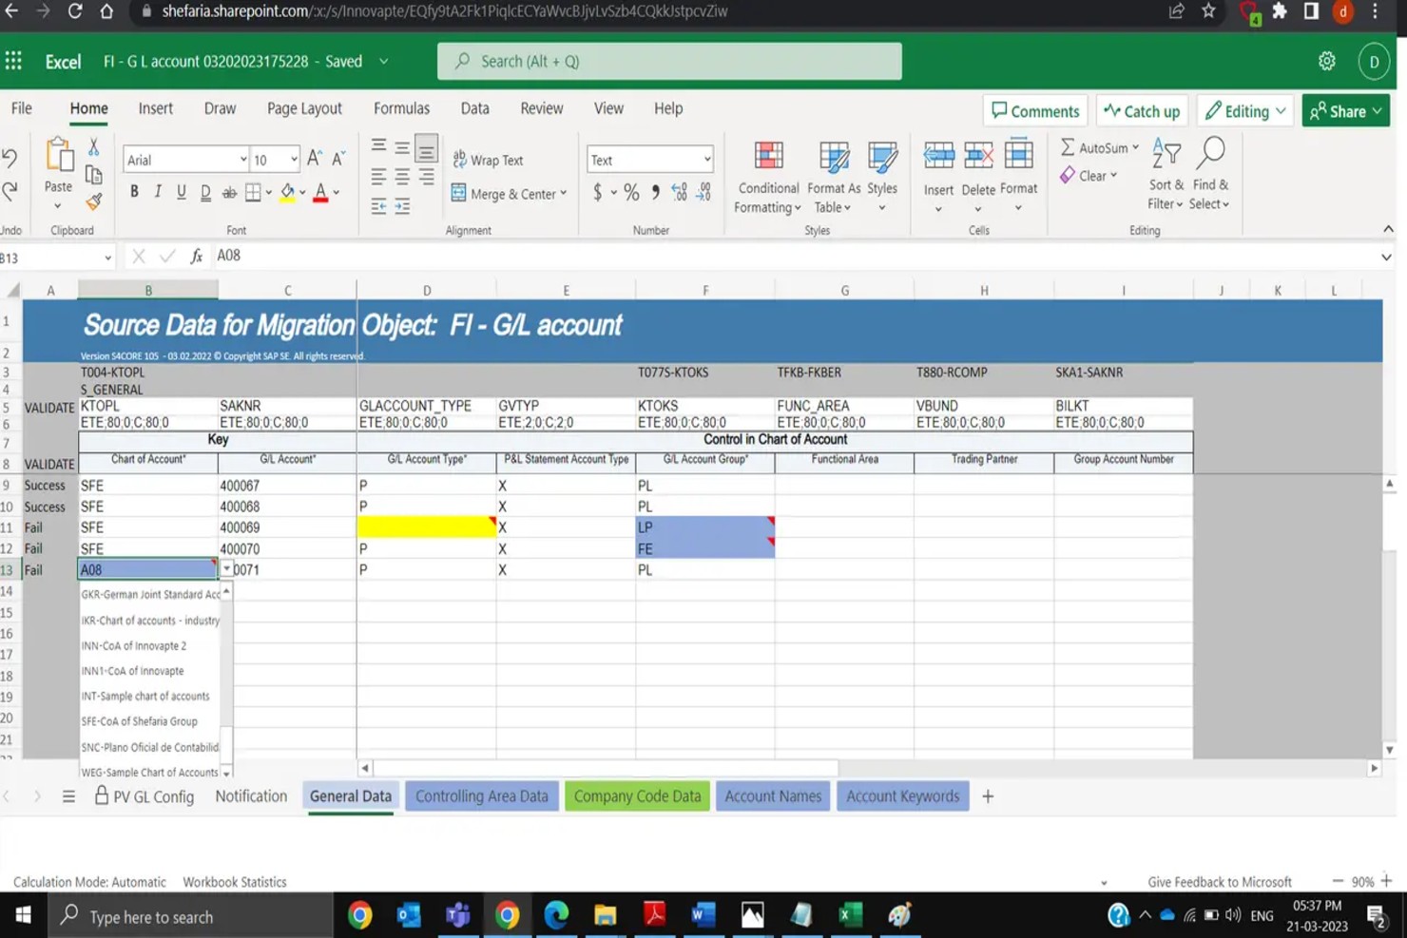Screen dimensions: 1407x938
Task: Click the Paste clipboard icon
Action: pos(59,155)
